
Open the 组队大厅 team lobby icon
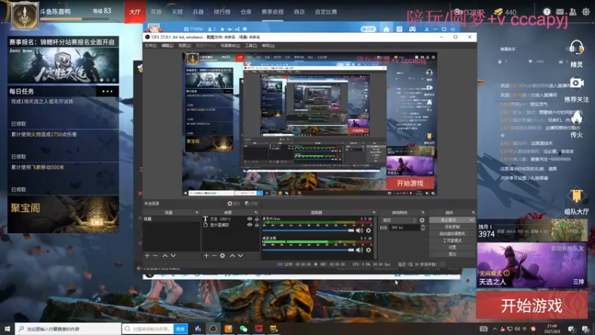pos(576,196)
